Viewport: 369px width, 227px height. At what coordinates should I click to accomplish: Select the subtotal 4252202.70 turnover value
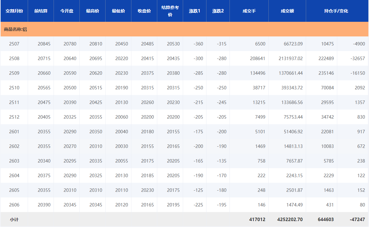click(290, 220)
